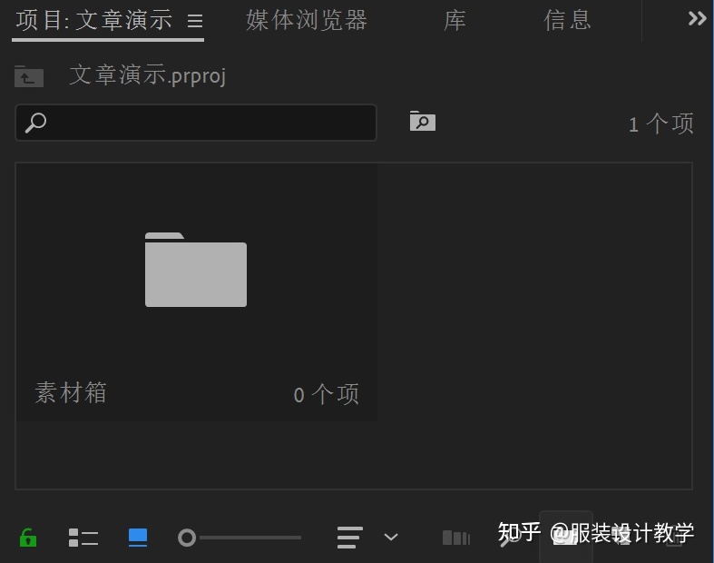This screenshot has width=714, height=563.
Task: Show hidden panels with double-chevron overflow
Action: 697,19
